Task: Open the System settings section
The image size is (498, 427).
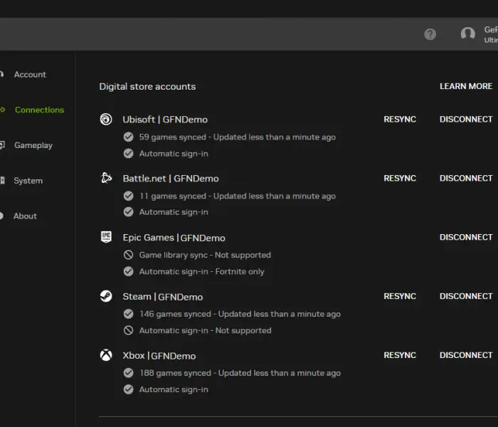Action: pyautogui.click(x=28, y=181)
